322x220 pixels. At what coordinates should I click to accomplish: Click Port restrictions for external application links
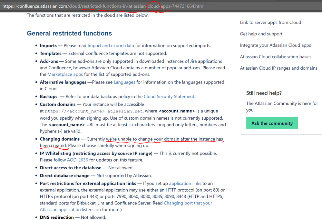(x=88, y=183)
